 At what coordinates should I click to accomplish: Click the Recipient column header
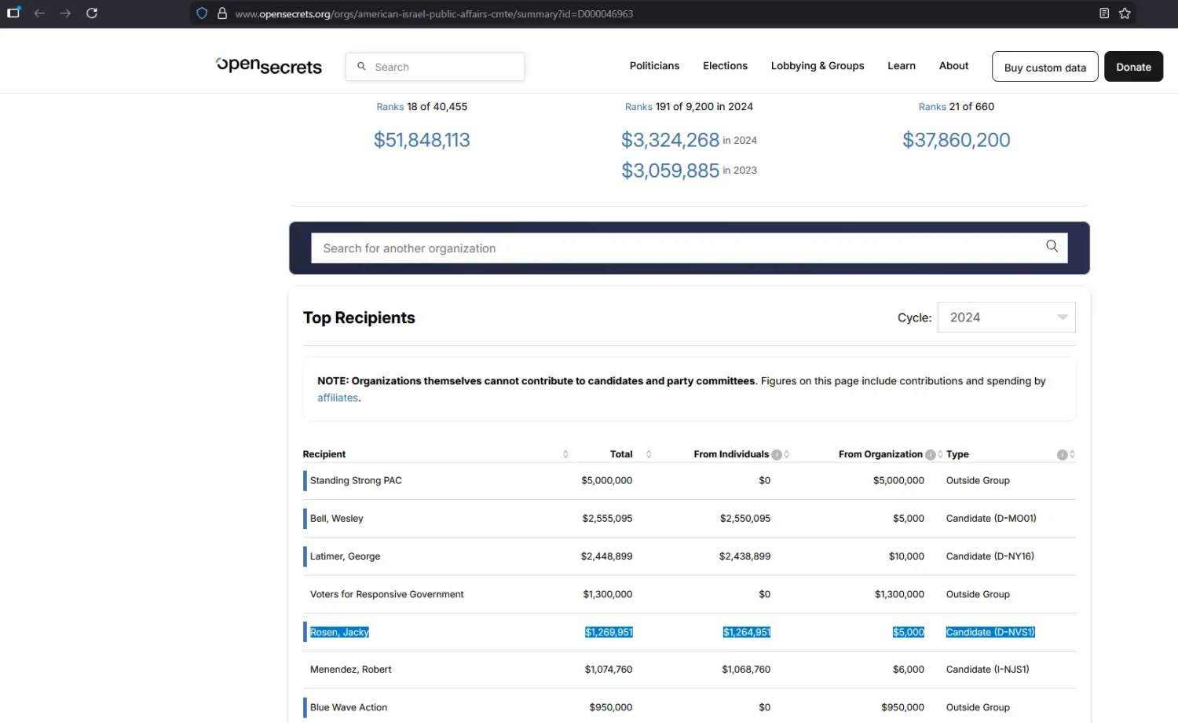324,454
